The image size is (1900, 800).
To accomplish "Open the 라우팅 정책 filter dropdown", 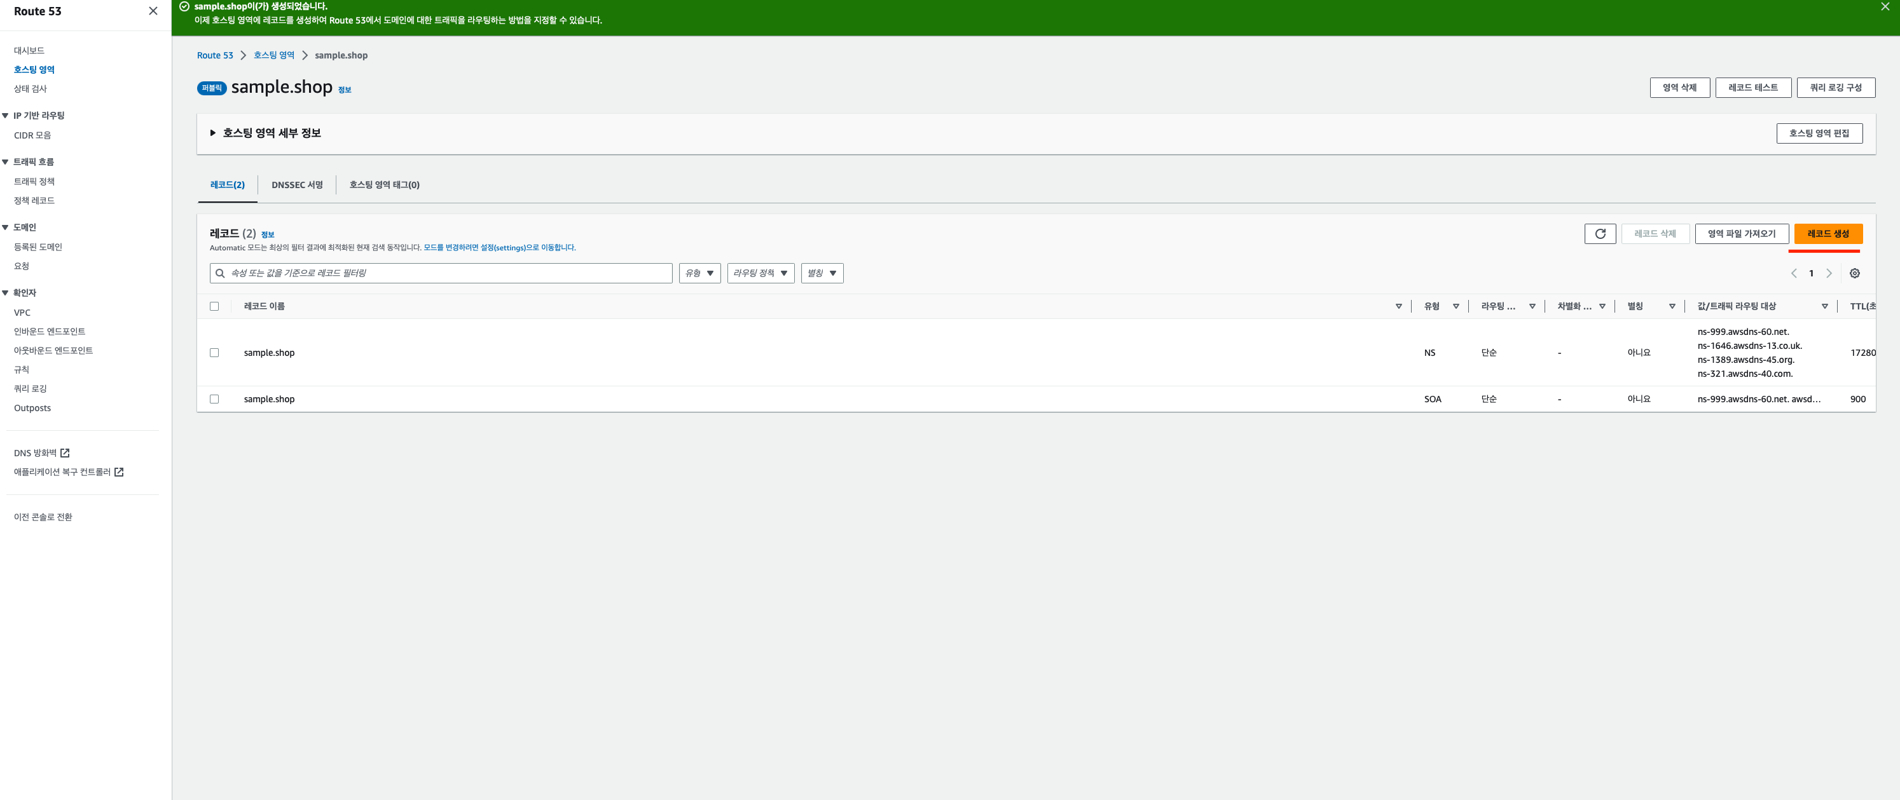I will pyautogui.click(x=760, y=273).
